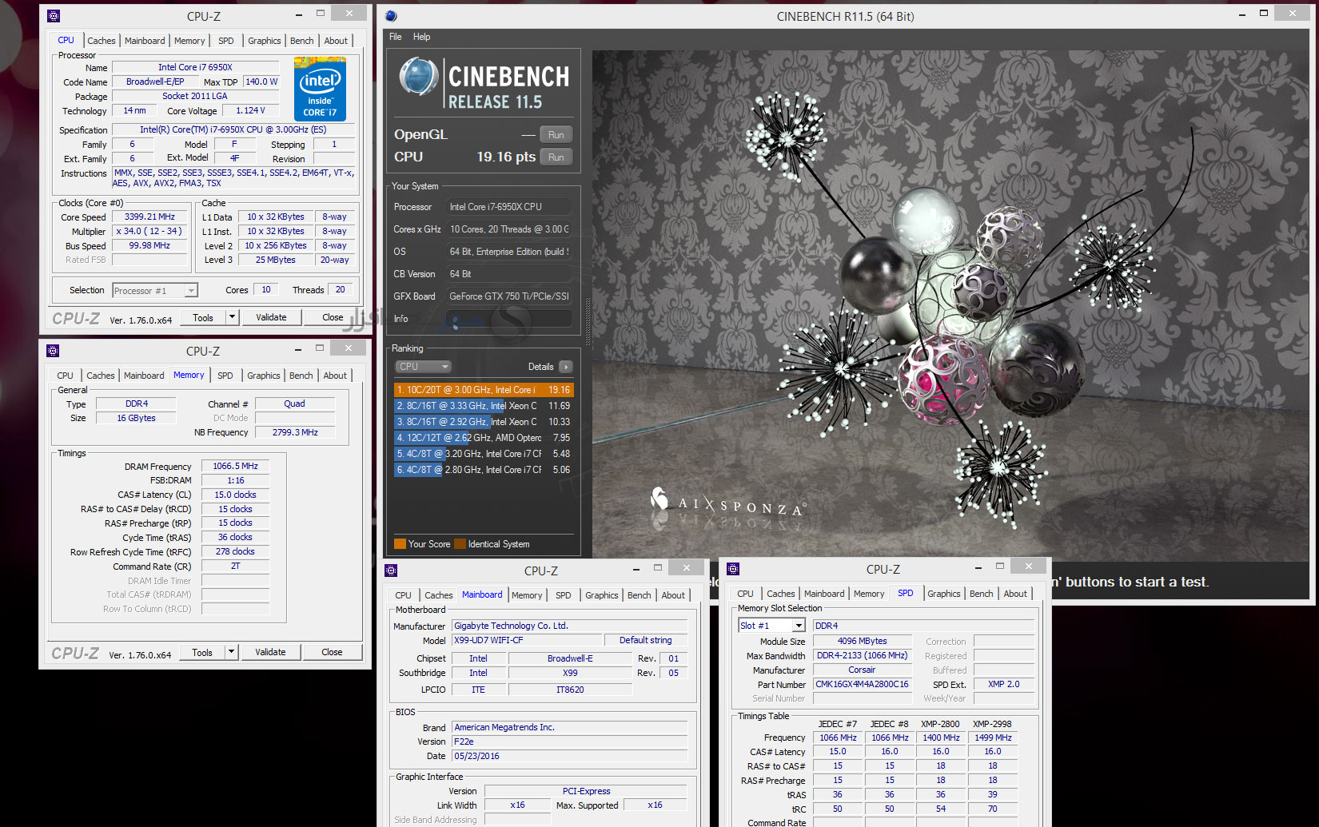Click the title bar icon of the CPU-Z Mainboard window
Image resolution: width=1319 pixels, height=827 pixels.
click(391, 571)
